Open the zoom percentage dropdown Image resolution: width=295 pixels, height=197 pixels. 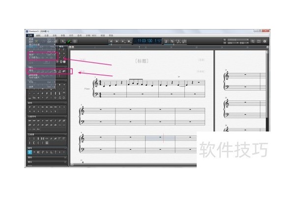click(233, 43)
